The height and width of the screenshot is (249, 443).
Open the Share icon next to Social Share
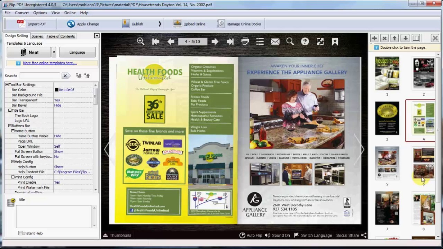point(364,235)
